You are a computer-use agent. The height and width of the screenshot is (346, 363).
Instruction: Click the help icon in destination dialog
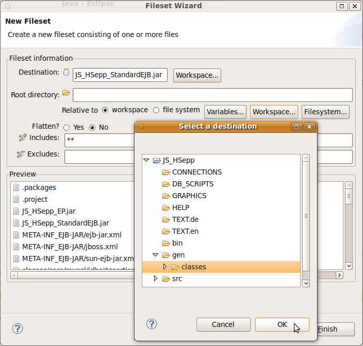[x=152, y=323]
